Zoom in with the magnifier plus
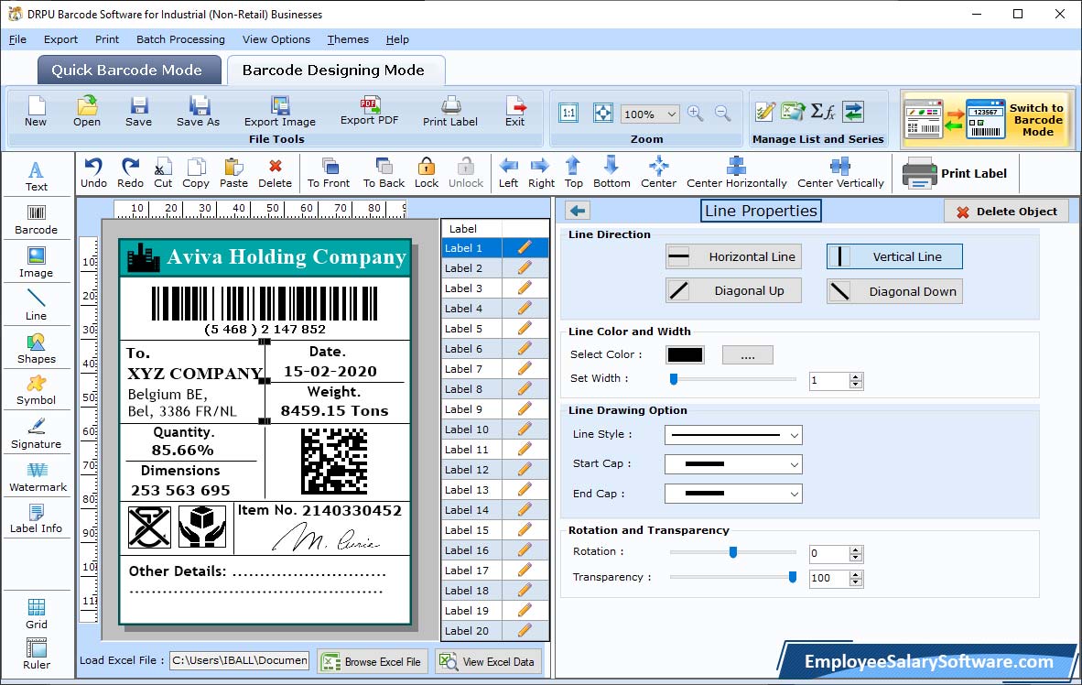 (696, 114)
